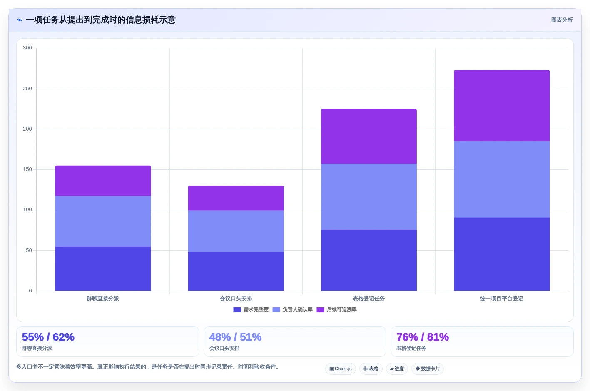
Task: Click the 后续可追溯率 legend label
Action: pos(342,310)
